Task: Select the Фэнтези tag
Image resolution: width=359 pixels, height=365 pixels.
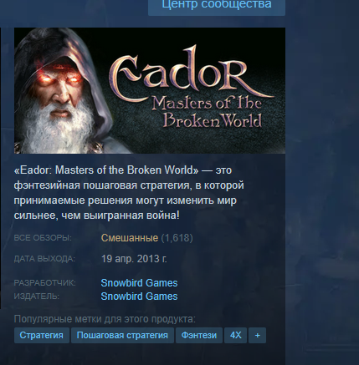Action: 199,335
